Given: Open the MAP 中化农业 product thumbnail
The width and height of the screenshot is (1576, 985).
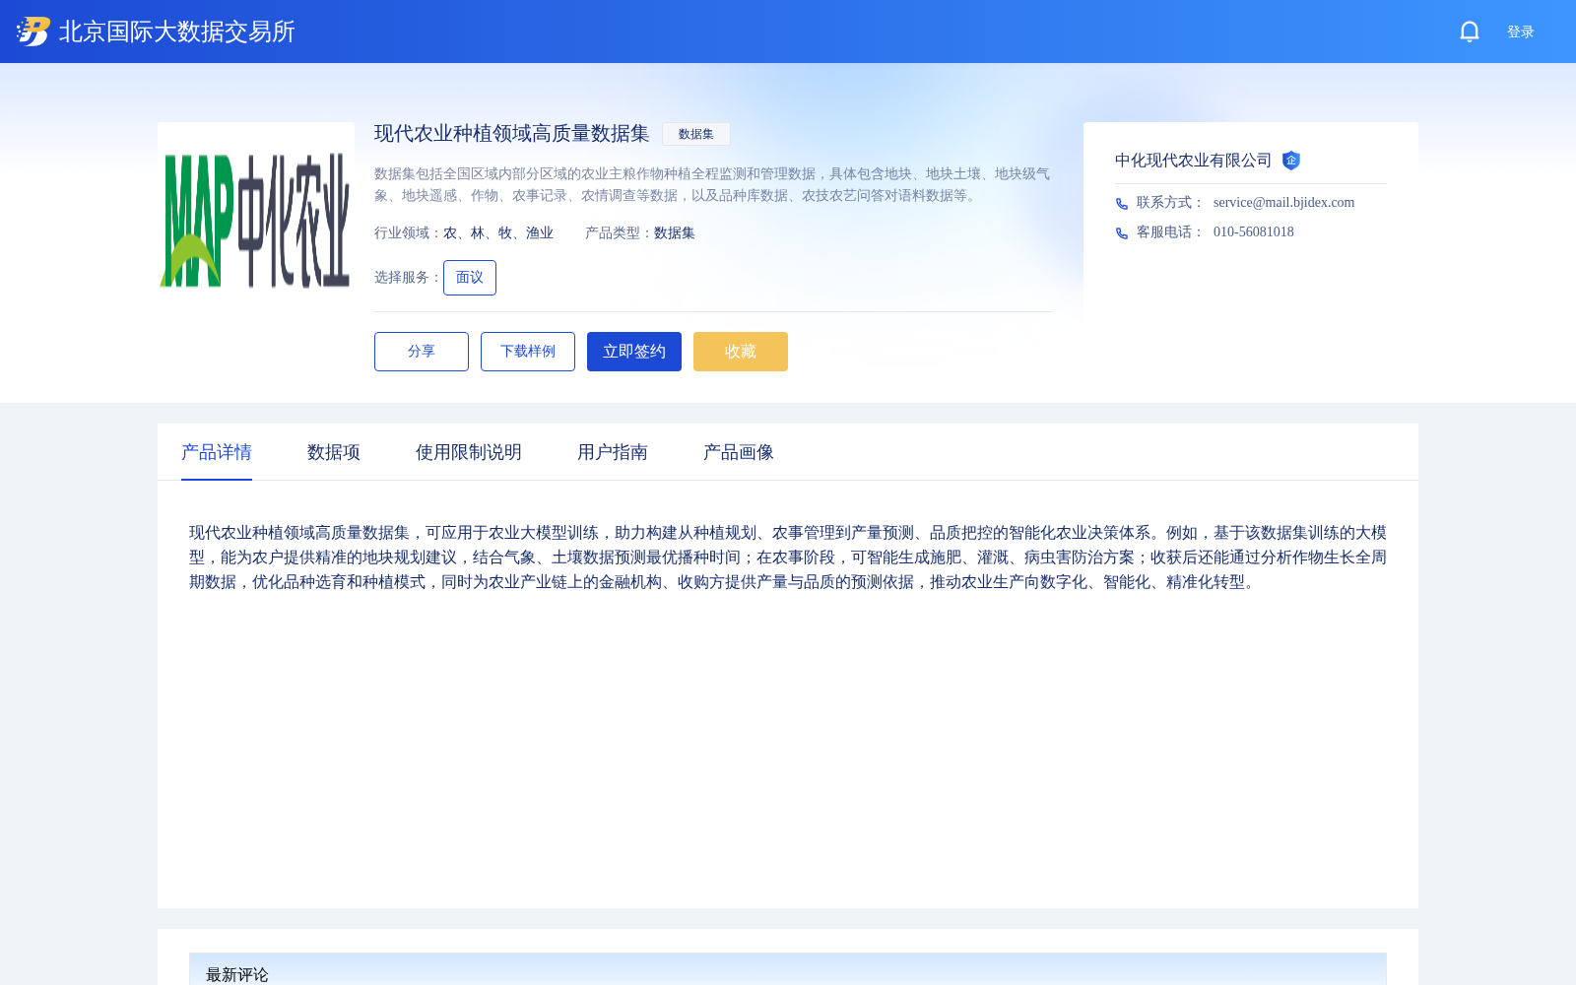Looking at the screenshot, I should point(256,221).
